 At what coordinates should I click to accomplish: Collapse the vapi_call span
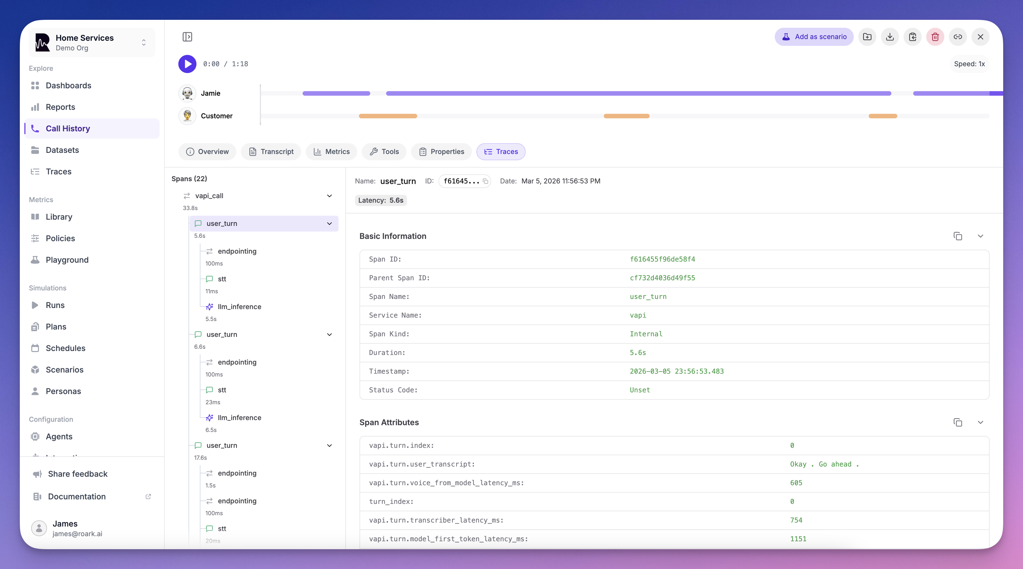(329, 196)
